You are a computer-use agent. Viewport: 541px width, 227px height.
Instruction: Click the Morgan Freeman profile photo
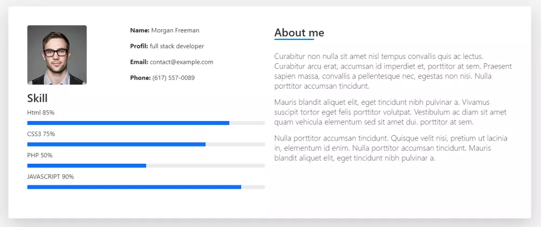[57, 55]
